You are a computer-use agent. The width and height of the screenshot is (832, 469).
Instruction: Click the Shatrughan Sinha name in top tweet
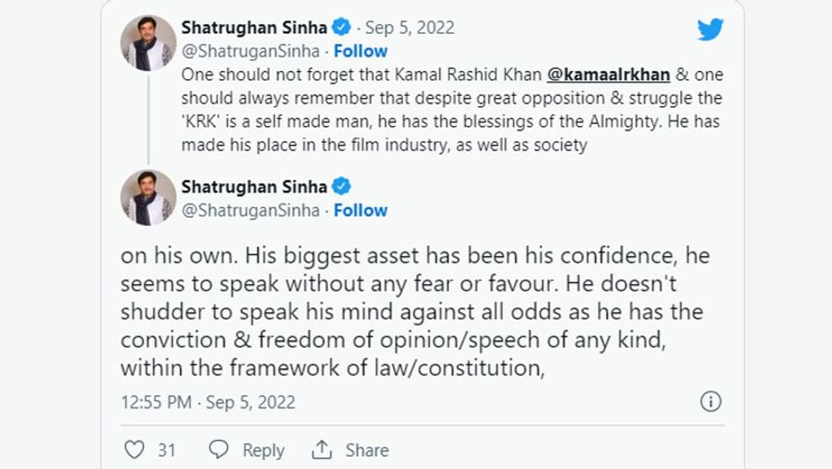(254, 27)
